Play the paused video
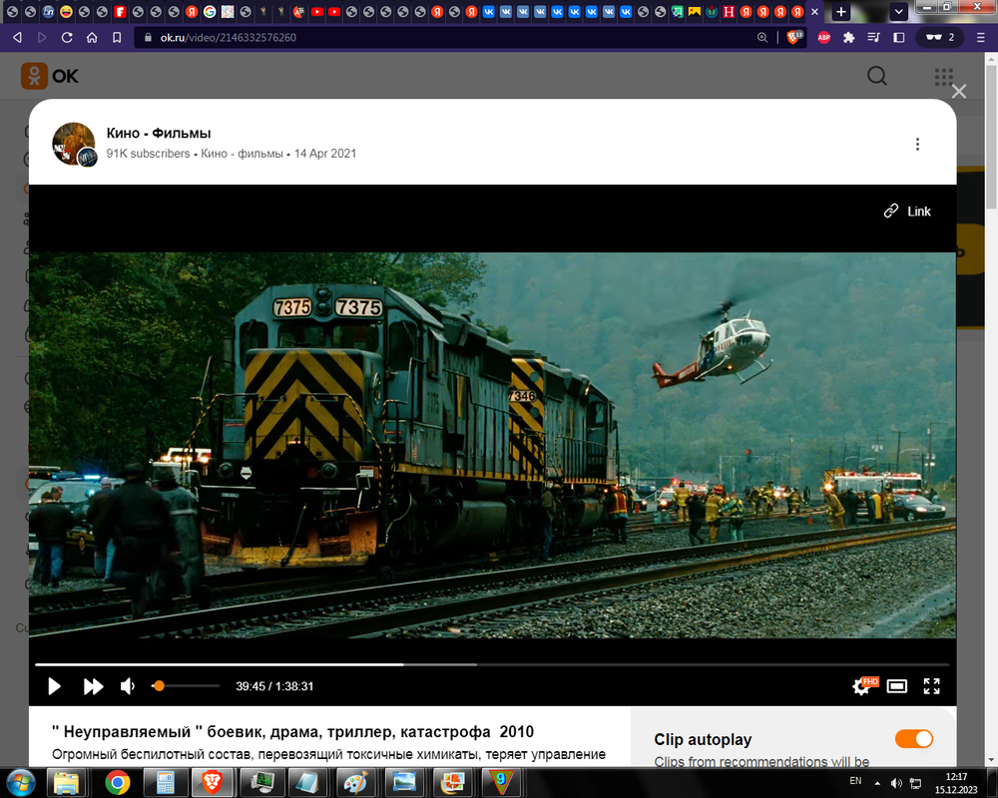The image size is (998, 798). point(54,686)
